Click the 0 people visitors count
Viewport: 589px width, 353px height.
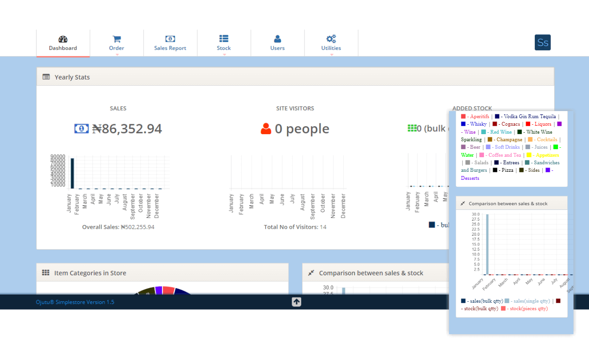[302, 128]
